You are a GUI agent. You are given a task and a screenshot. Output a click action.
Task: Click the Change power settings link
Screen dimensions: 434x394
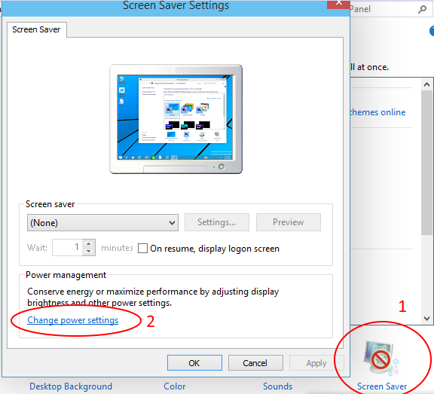pyautogui.click(x=73, y=320)
